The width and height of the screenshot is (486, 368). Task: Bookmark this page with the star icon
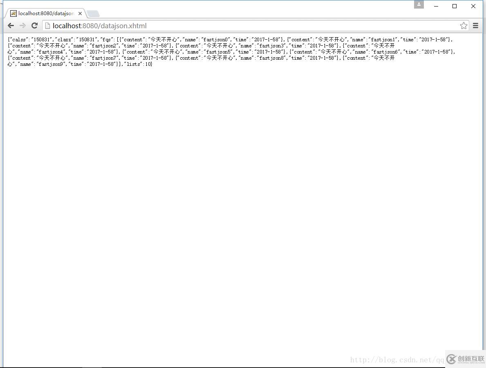tap(464, 26)
